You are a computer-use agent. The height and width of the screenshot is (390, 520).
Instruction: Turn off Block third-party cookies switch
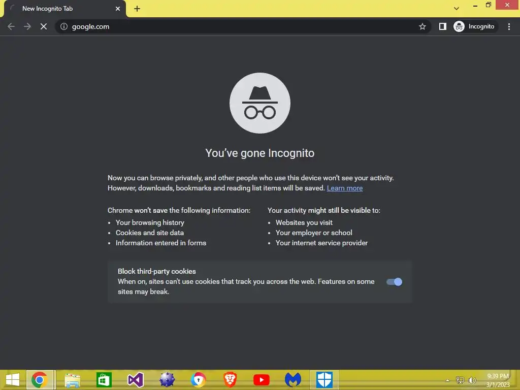(394, 282)
